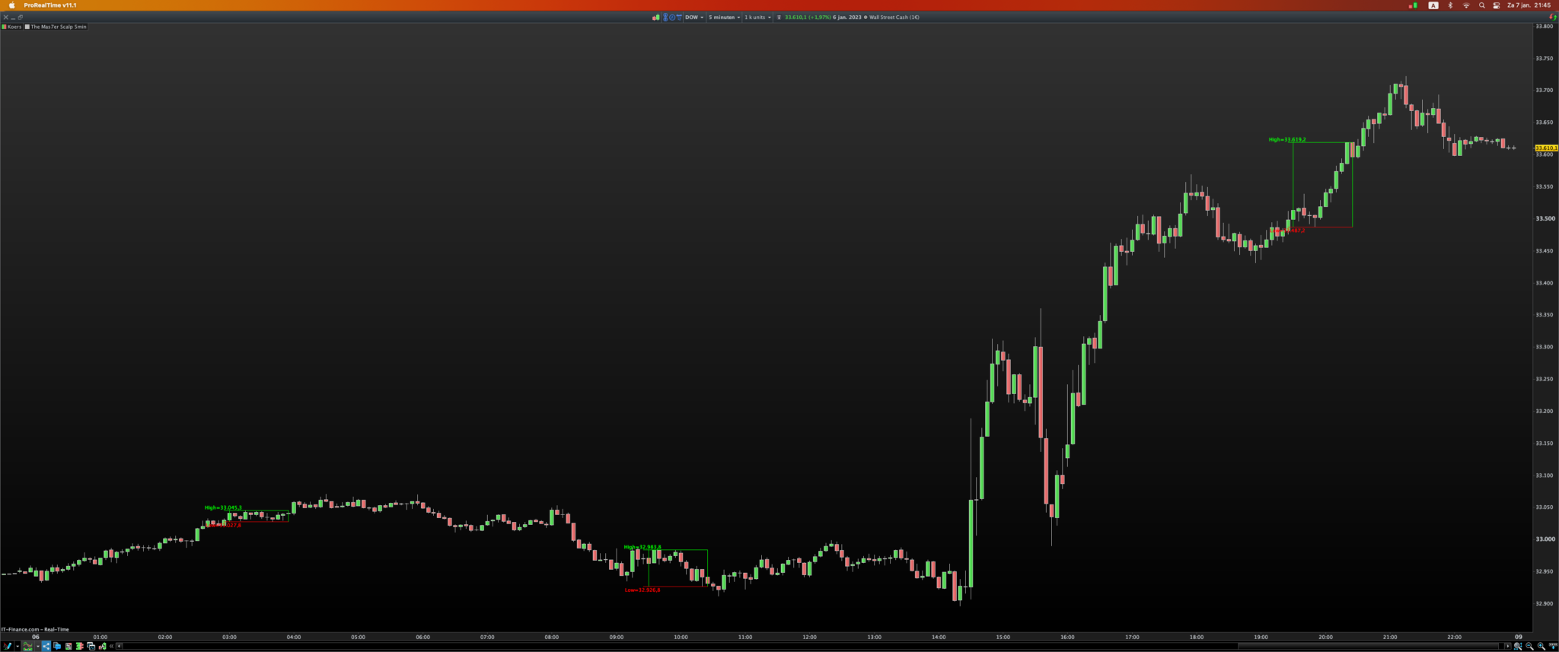Open the indicators wave-chart icon
This screenshot has height=652, width=1559.
click(28, 646)
